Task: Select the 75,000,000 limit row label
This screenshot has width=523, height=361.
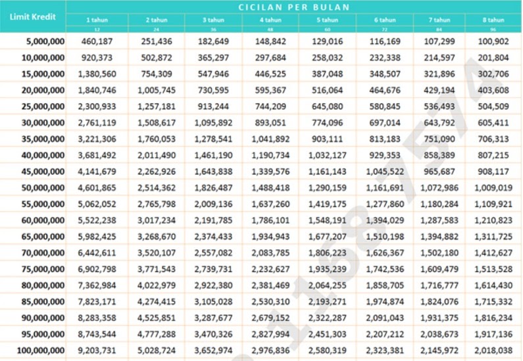Action: (43, 269)
